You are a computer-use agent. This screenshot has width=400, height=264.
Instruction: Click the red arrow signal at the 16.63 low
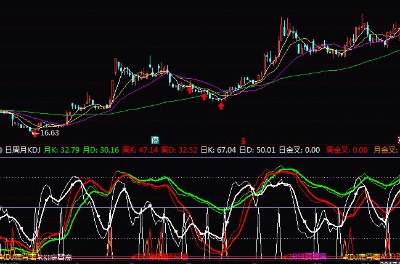point(35,132)
